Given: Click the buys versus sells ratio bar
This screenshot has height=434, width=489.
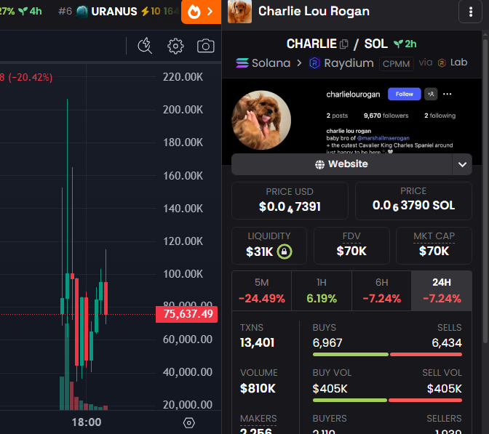Looking at the screenshot, I should (x=387, y=355).
